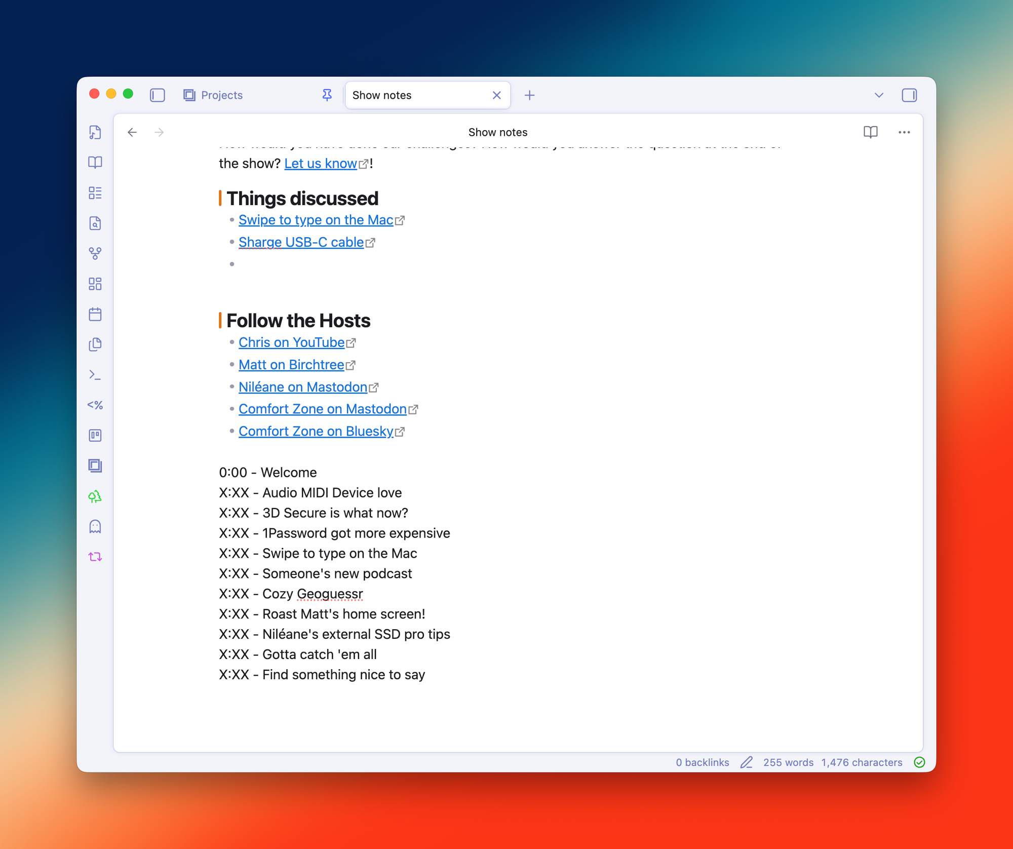The width and height of the screenshot is (1013, 849).
Task: Click the templates percent icon in ribbon
Action: tap(95, 405)
